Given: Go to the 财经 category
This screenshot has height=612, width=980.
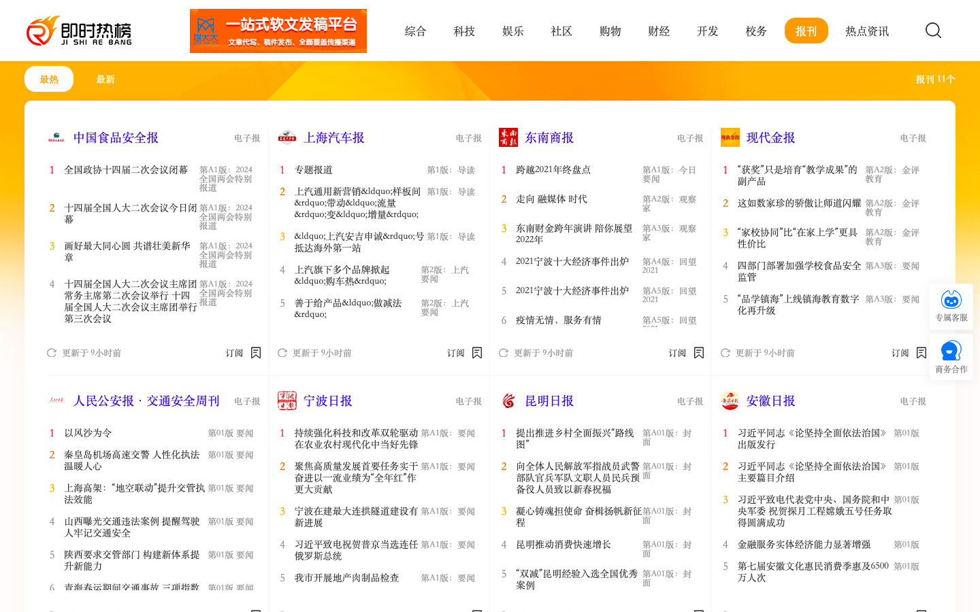Looking at the screenshot, I should coord(659,31).
